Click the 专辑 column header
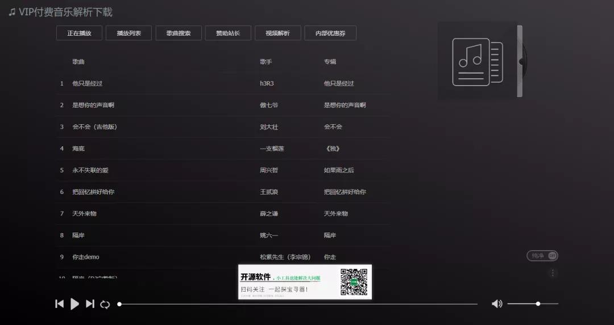This screenshot has height=325, width=614. click(x=330, y=61)
